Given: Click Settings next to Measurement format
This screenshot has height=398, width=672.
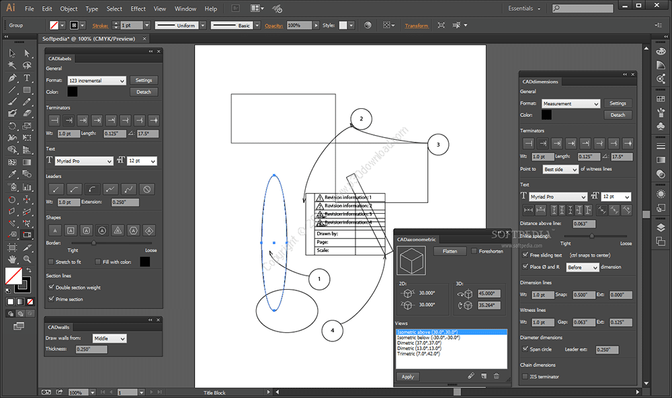Looking at the screenshot, I should tap(619, 103).
